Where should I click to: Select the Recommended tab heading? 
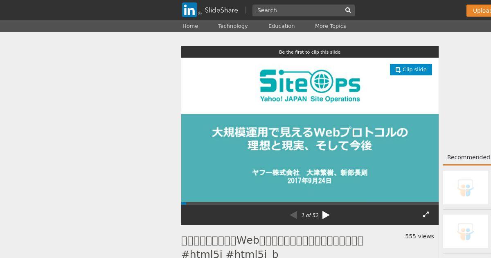(x=468, y=157)
